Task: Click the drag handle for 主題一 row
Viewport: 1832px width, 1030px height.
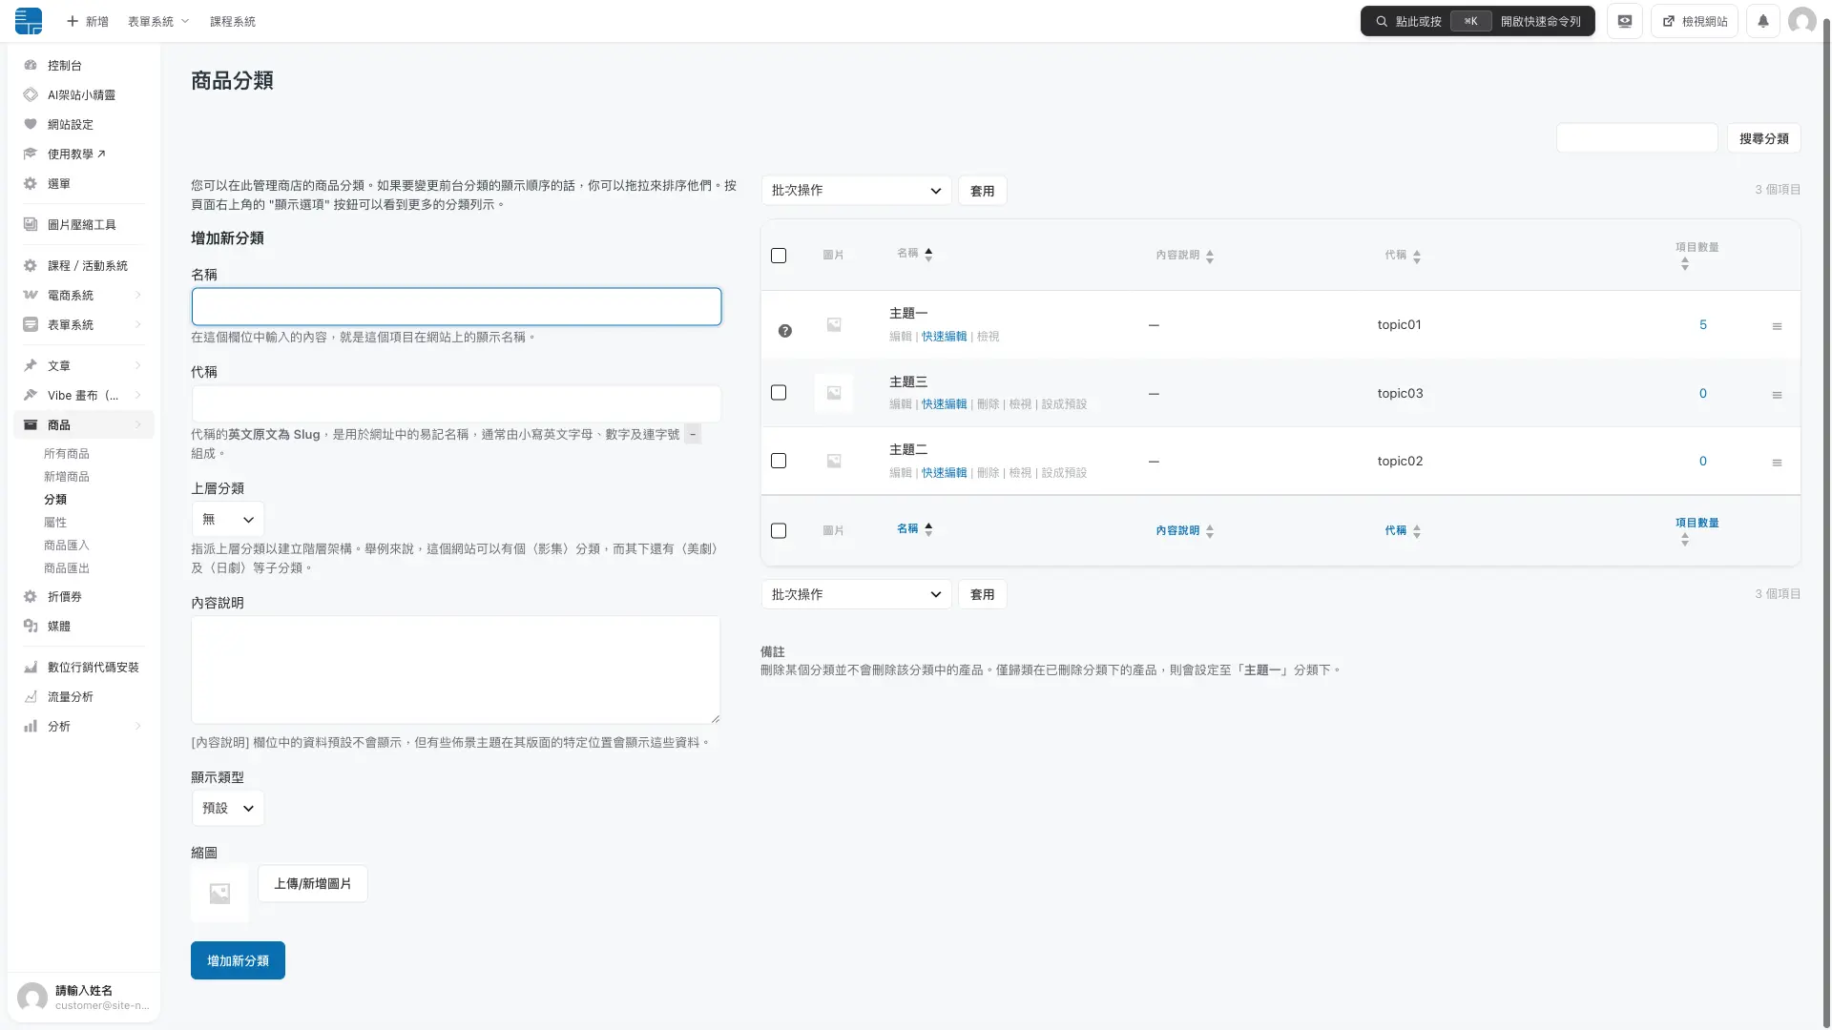Action: (x=1777, y=326)
